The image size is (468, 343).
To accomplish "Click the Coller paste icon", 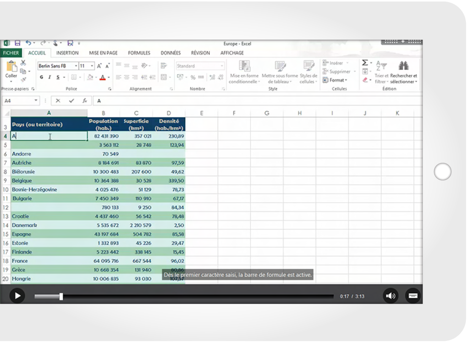I will click(x=11, y=67).
